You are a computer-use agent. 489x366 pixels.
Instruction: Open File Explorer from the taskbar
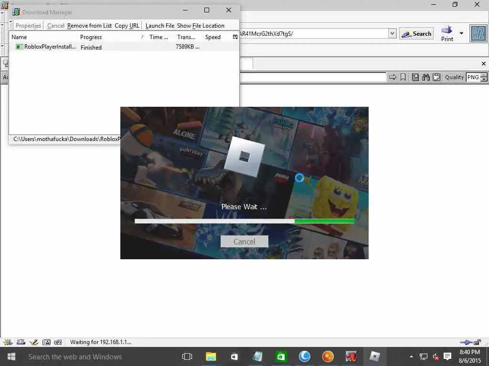211,356
